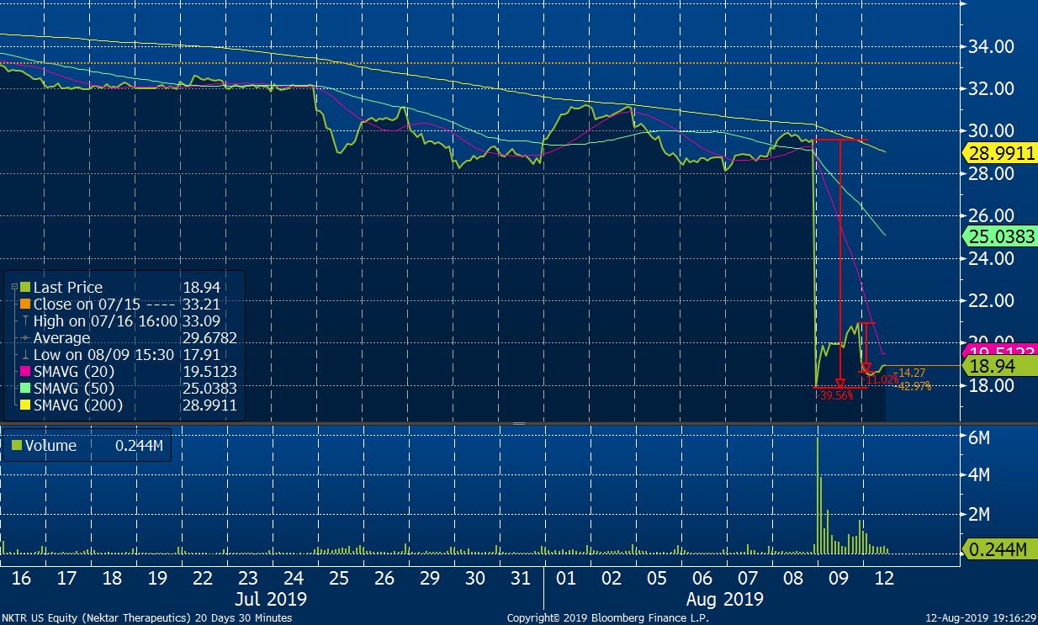This screenshot has height=625, width=1038.
Task: Click the NKTR US Equity chart title
Action: click(146, 618)
